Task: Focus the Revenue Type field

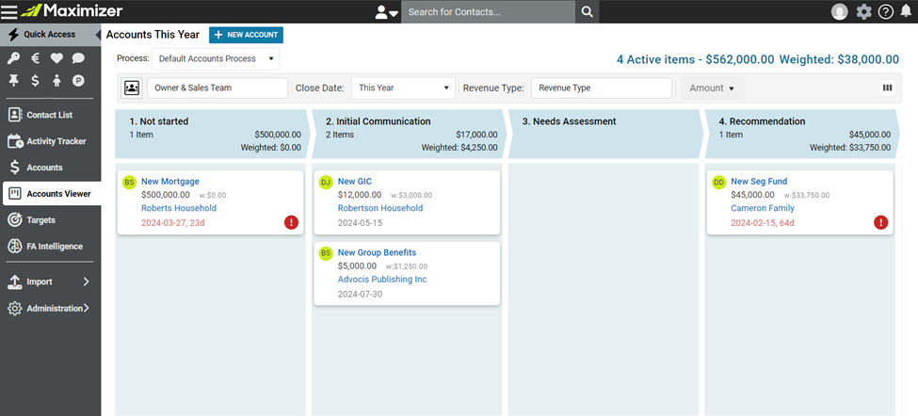Action: click(x=602, y=88)
